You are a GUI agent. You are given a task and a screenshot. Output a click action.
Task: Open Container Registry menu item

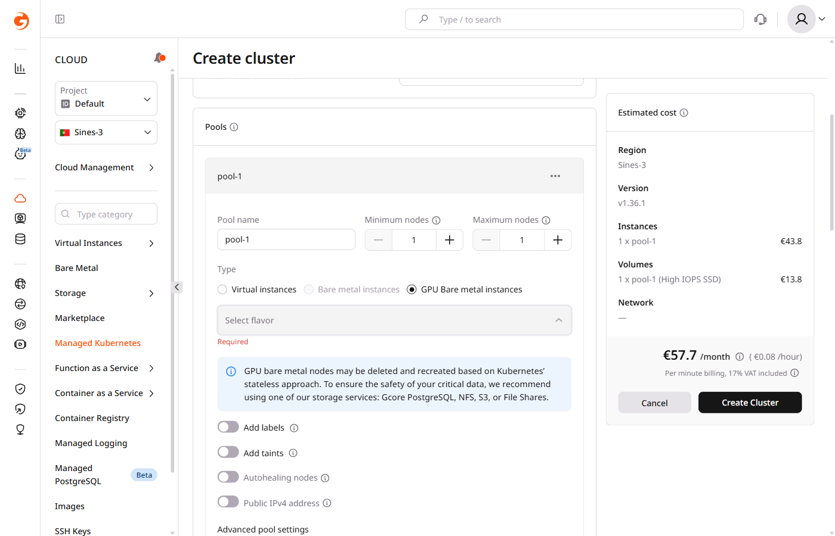click(92, 418)
